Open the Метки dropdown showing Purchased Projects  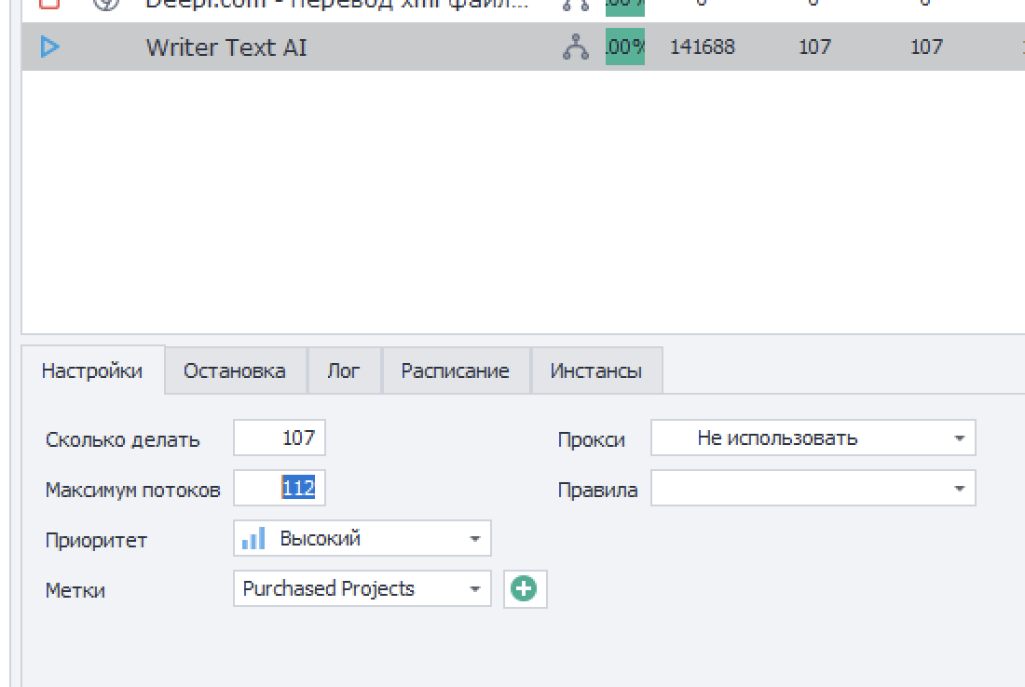click(x=362, y=588)
